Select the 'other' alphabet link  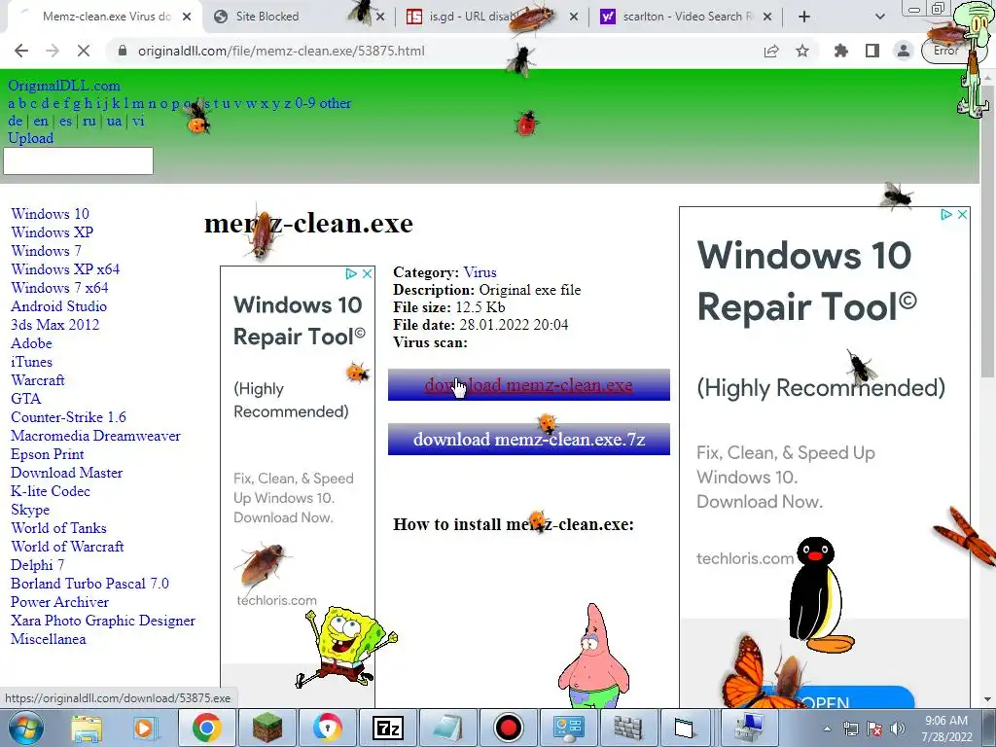tap(335, 103)
